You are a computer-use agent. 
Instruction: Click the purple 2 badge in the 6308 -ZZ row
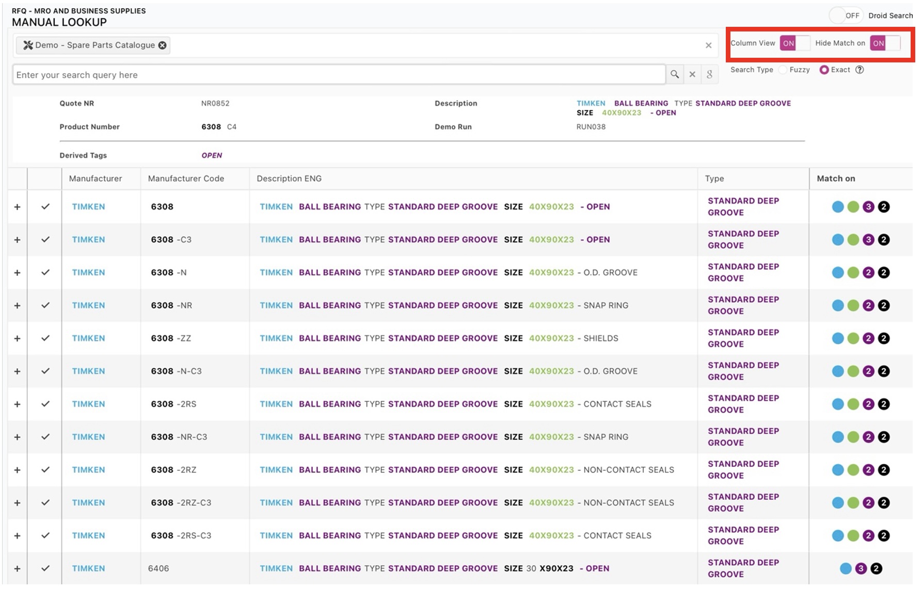tap(868, 338)
